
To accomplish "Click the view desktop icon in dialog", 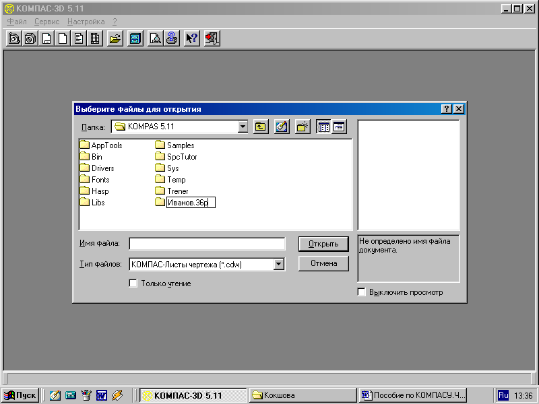I will click(x=282, y=127).
